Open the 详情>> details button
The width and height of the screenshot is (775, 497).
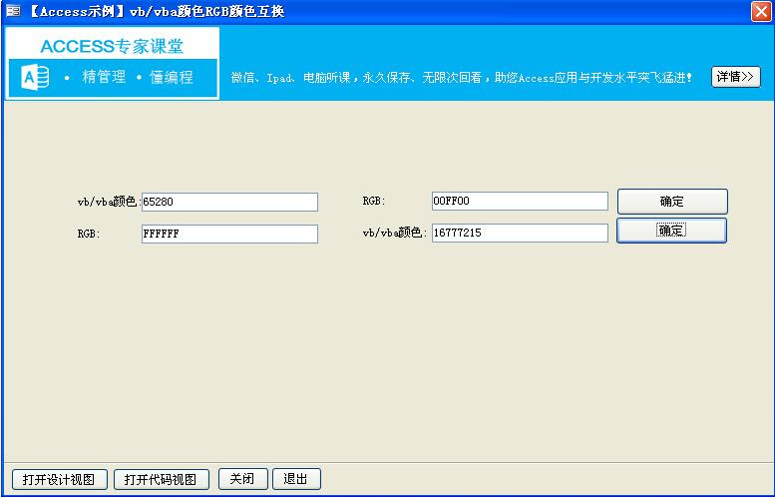click(735, 77)
